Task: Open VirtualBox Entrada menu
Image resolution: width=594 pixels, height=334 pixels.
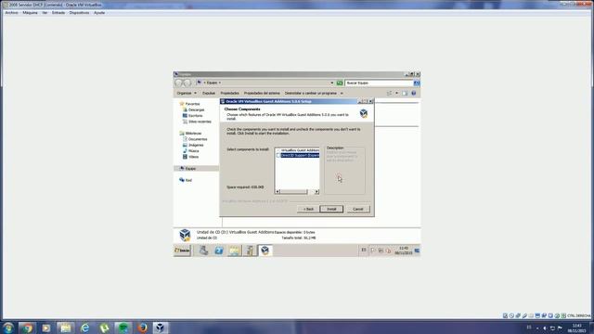Action: pyautogui.click(x=58, y=12)
